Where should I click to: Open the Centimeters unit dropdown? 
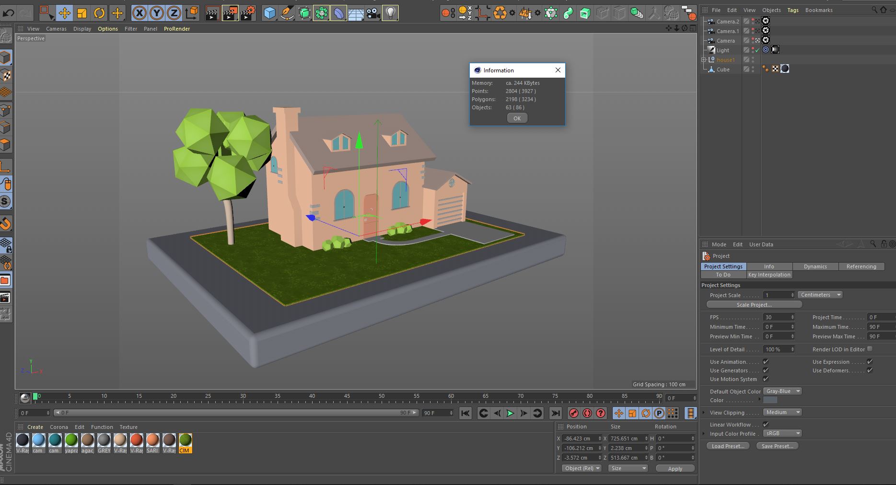820,295
